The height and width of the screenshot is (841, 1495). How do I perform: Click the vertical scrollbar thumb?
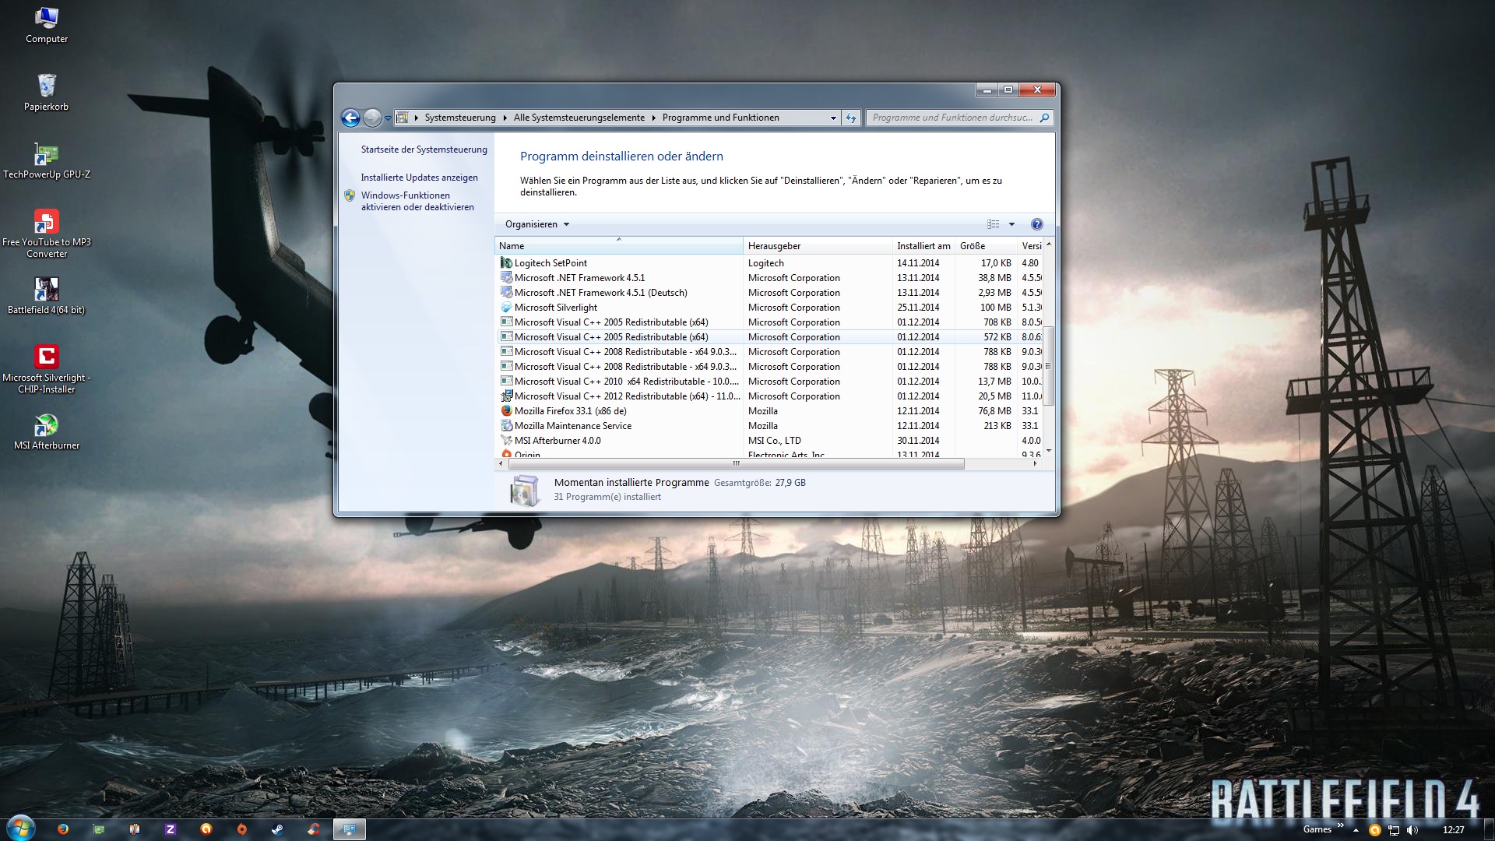(x=1049, y=366)
